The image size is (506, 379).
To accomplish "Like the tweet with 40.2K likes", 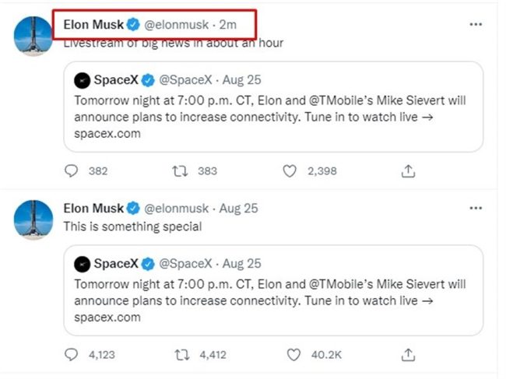I will (293, 355).
